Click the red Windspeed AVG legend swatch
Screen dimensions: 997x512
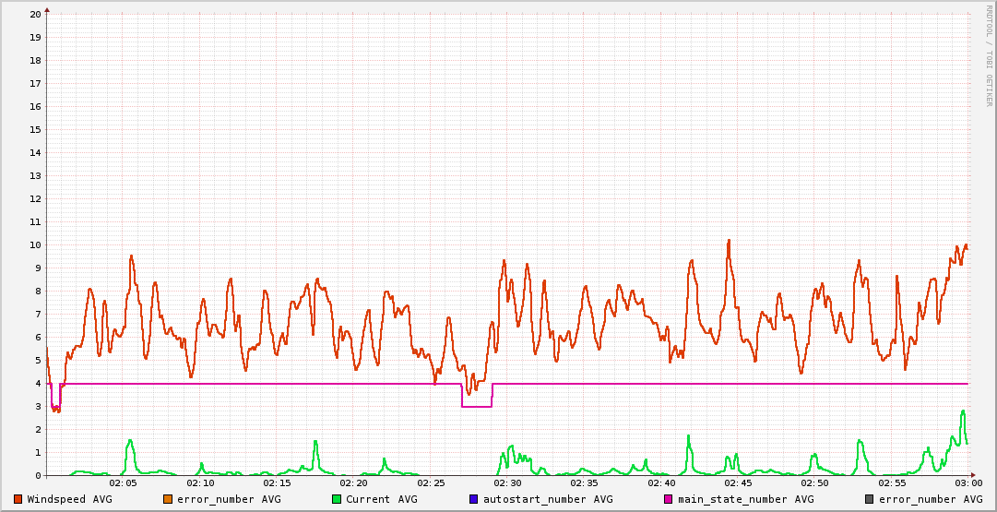click(18, 499)
